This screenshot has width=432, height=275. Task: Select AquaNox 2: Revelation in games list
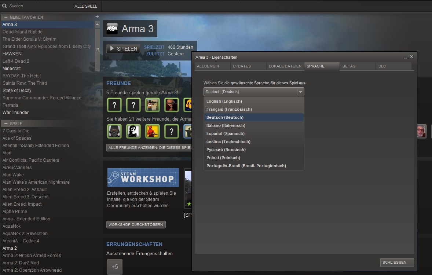click(47, 234)
